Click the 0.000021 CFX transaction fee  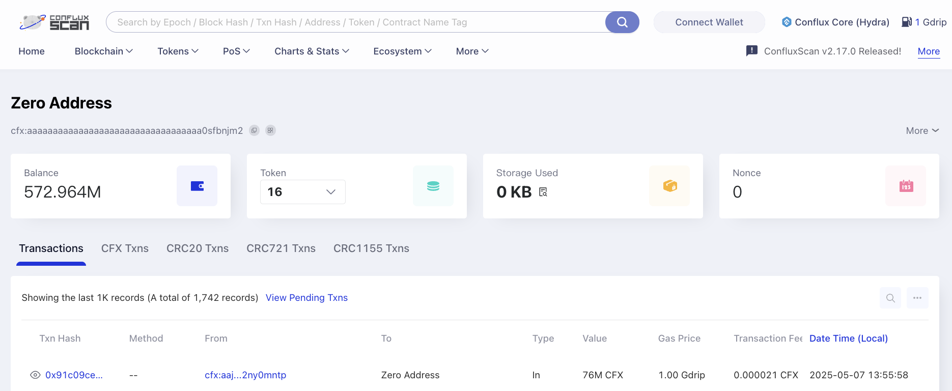pyautogui.click(x=766, y=375)
